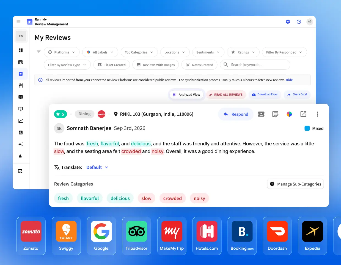The image size is (341, 265).
Task: Click the Booking.com platform tile
Action: [x=242, y=236]
